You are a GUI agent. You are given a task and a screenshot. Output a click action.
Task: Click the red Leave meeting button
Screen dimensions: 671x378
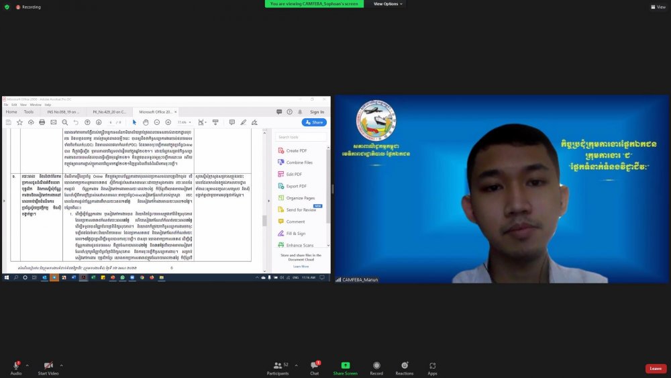coord(656,369)
